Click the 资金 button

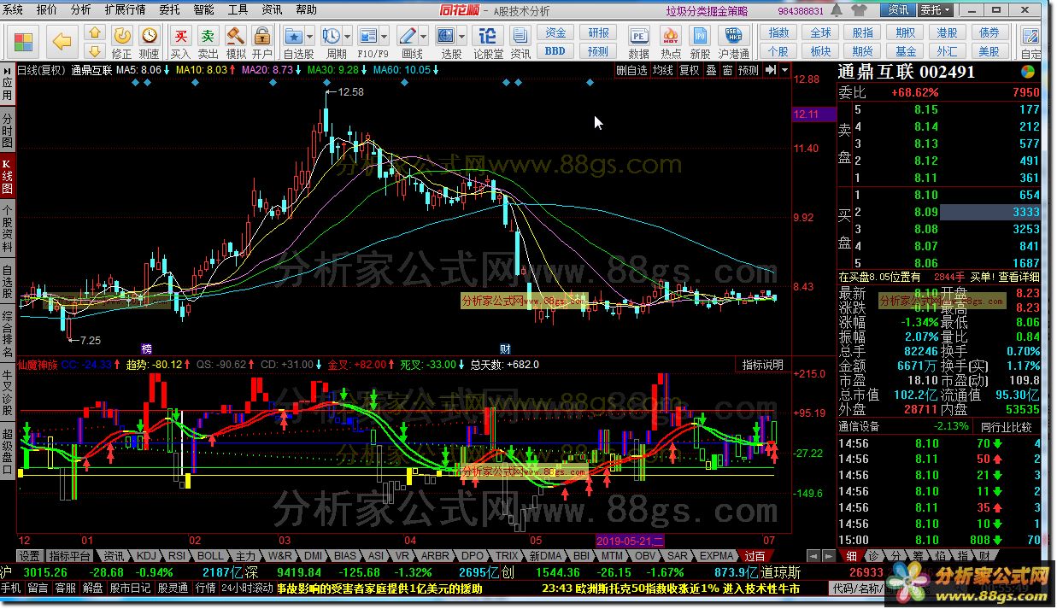[x=556, y=32]
